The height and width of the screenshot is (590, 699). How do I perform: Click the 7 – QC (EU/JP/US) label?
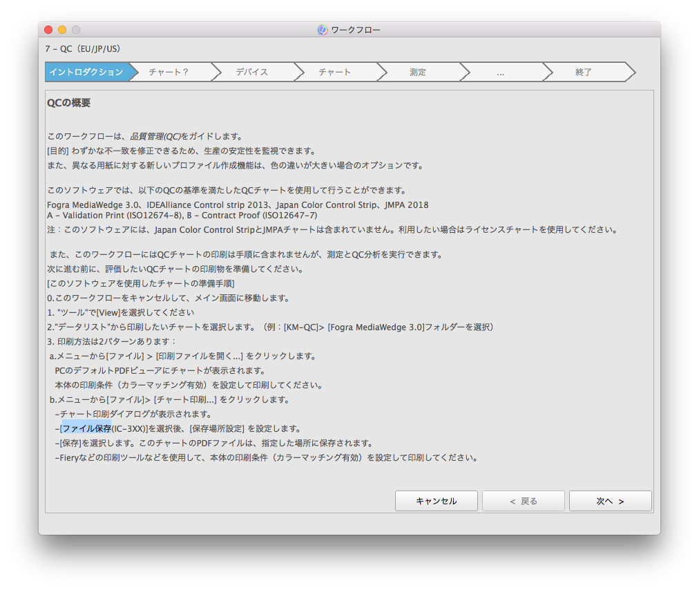[83, 48]
